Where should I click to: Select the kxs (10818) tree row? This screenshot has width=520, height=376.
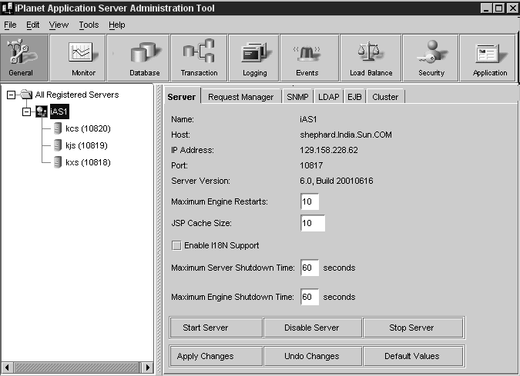pos(88,162)
